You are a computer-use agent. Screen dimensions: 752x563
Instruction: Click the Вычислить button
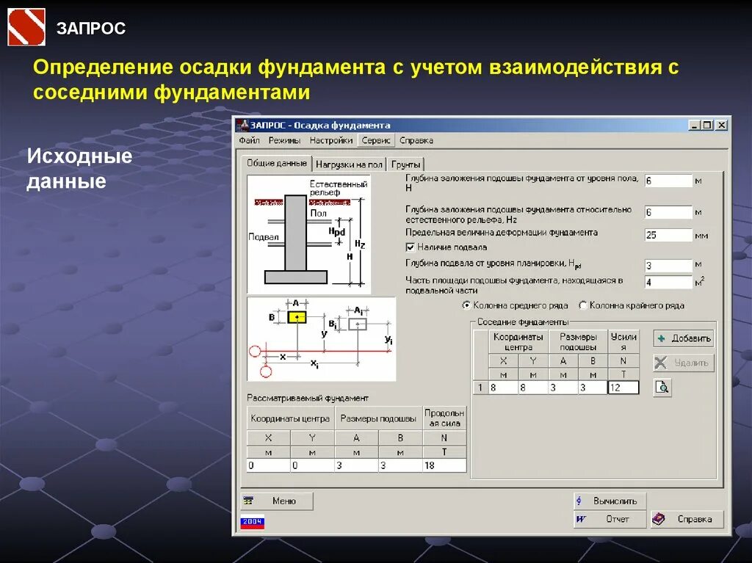[x=610, y=501]
